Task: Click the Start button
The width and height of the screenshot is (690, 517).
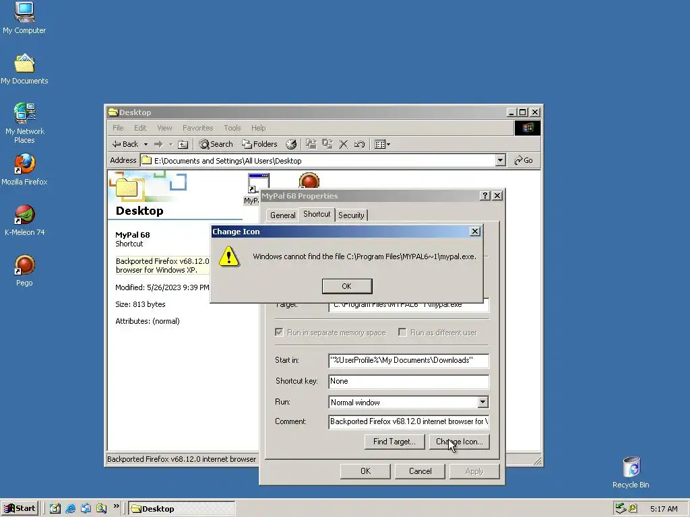Action: (20, 509)
